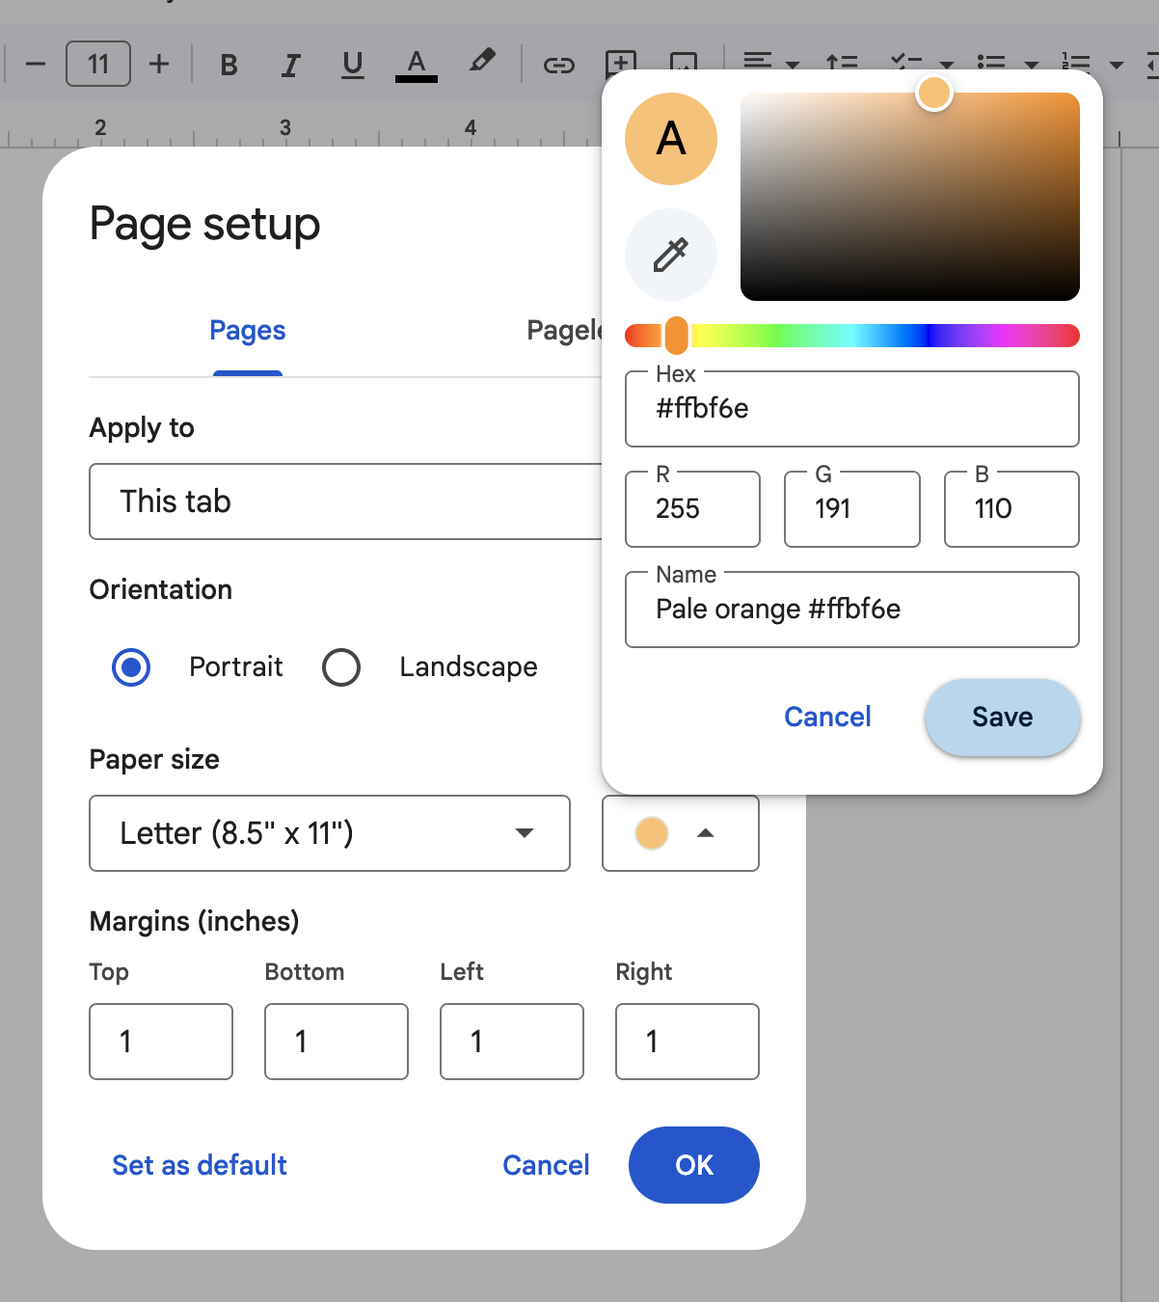Increase font size with plus button

pyautogui.click(x=159, y=65)
